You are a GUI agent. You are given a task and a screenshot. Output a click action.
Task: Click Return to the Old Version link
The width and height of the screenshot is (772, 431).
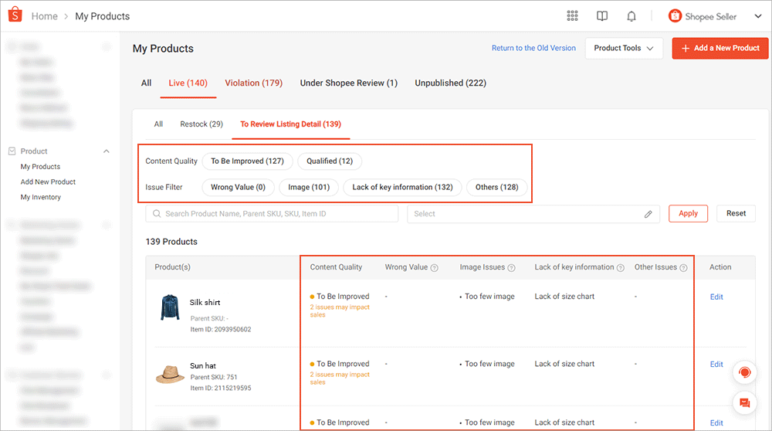click(x=533, y=48)
